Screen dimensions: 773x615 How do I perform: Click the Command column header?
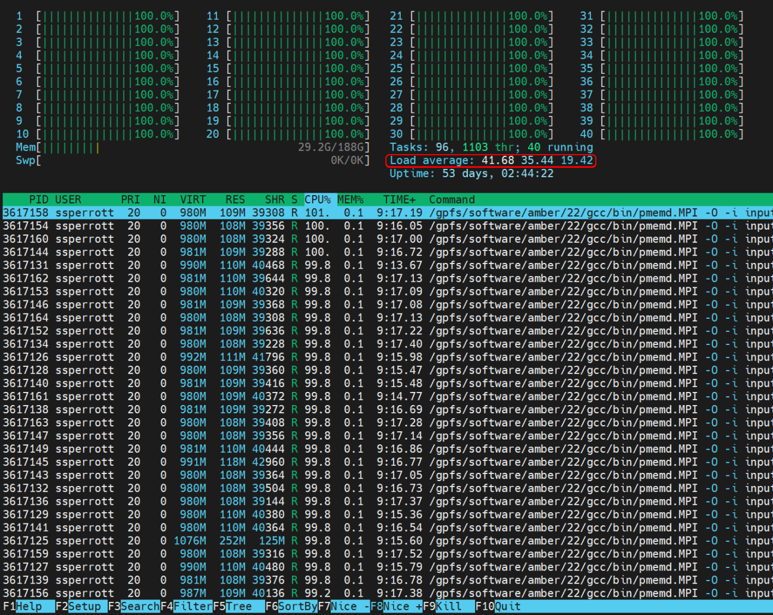coord(452,200)
